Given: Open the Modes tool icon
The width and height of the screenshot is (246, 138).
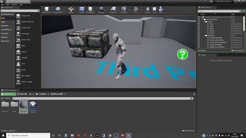Looking at the screenshot, I should pos(71,10).
